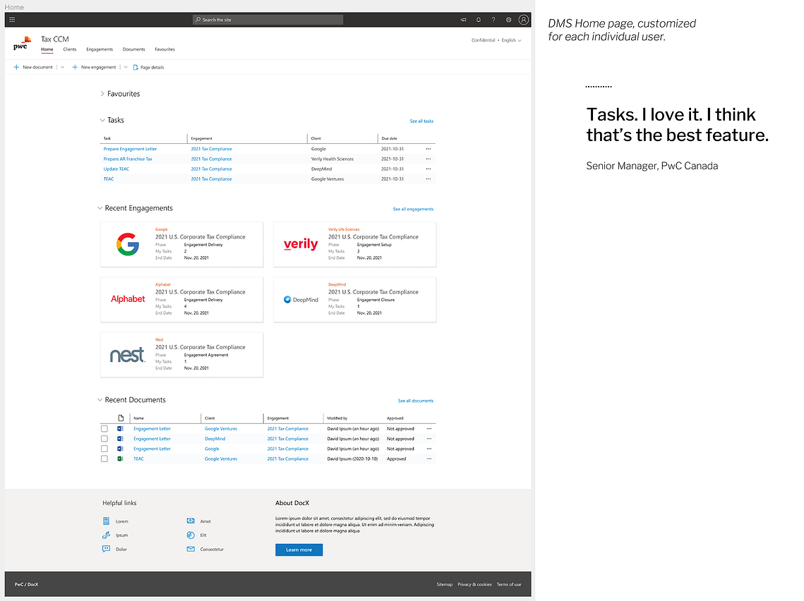The image size is (804, 601).
Task: Check the TEAC document checkbox
Action: (104, 459)
